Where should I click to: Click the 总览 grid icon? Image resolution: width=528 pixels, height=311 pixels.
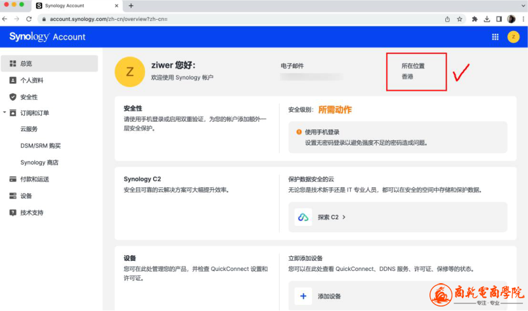click(13, 63)
